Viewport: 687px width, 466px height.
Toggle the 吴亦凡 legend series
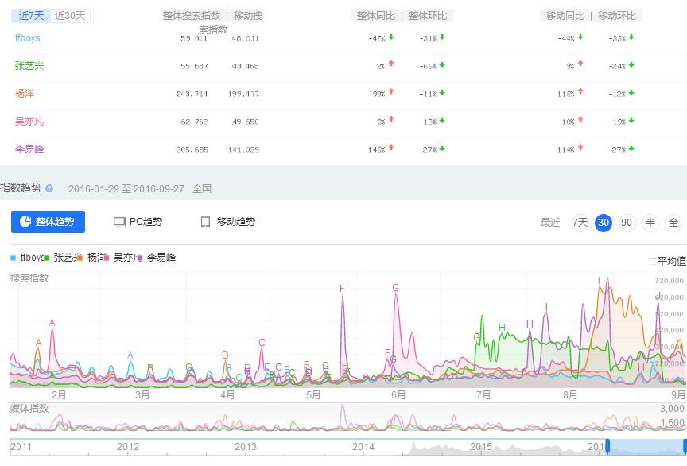[x=122, y=258]
